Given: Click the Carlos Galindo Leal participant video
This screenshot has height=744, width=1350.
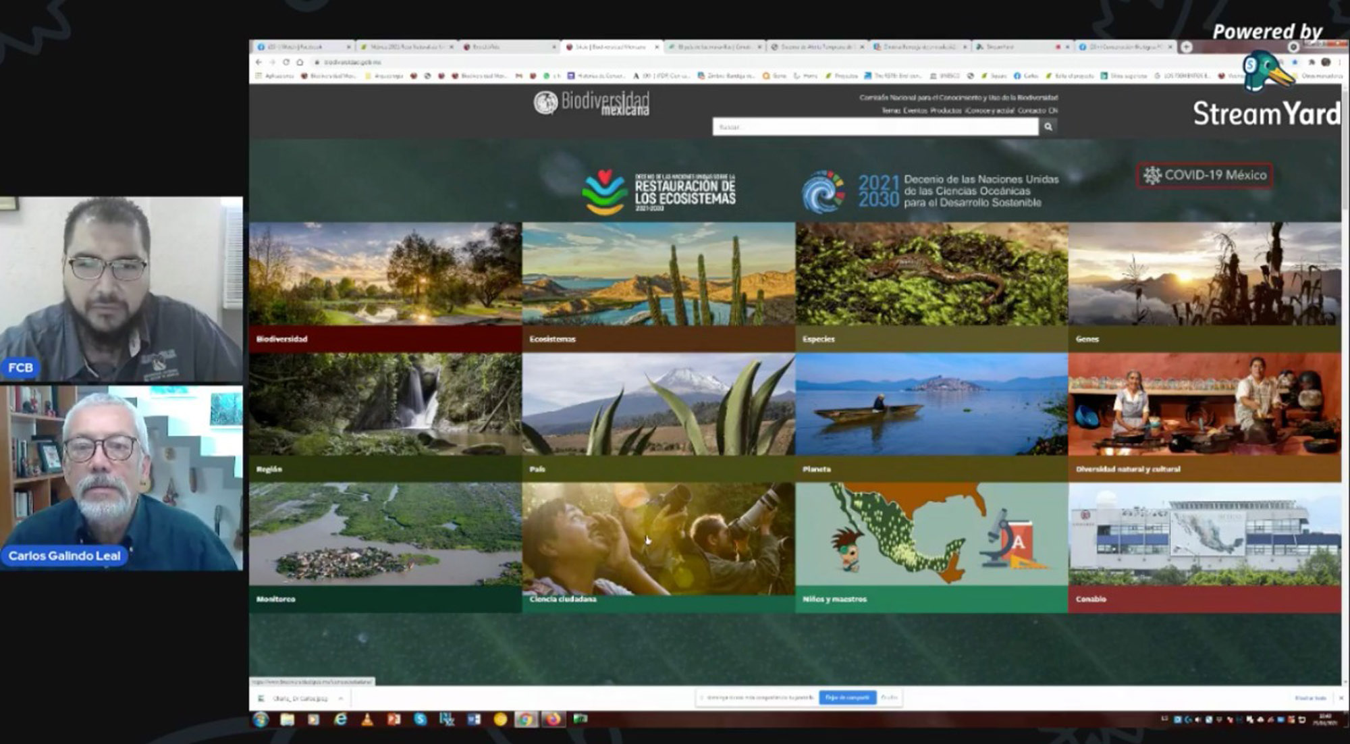Looking at the screenshot, I should tap(122, 478).
